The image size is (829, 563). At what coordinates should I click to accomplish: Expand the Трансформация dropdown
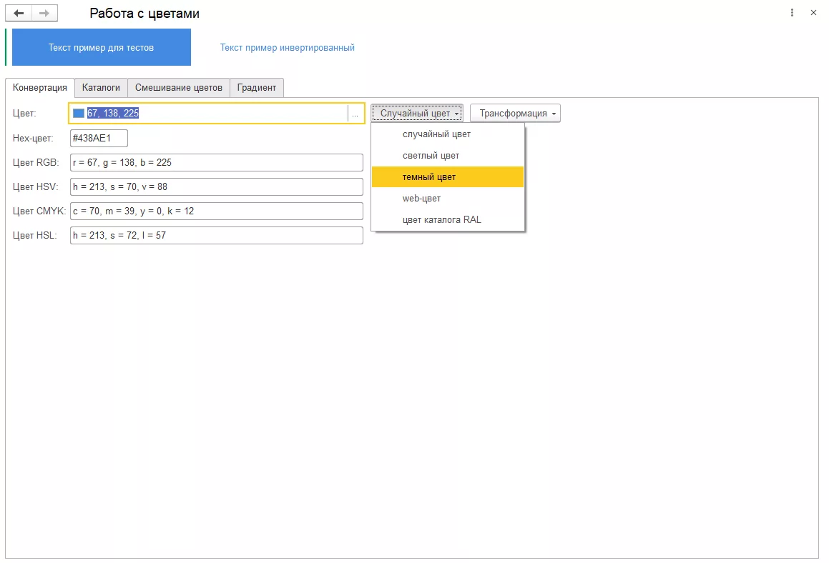[515, 114]
